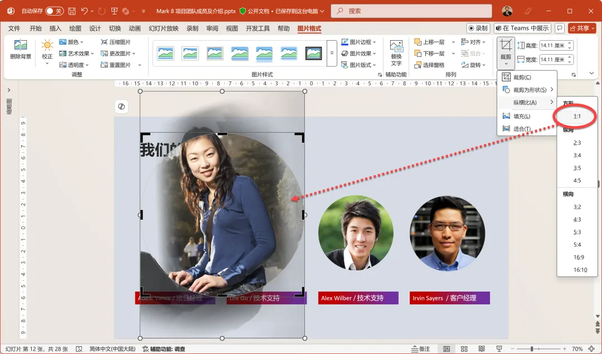Image resolution: width=602 pixels, height=354 pixels.
Task: Switch to Reading view icon
Action: pyautogui.click(x=482, y=348)
